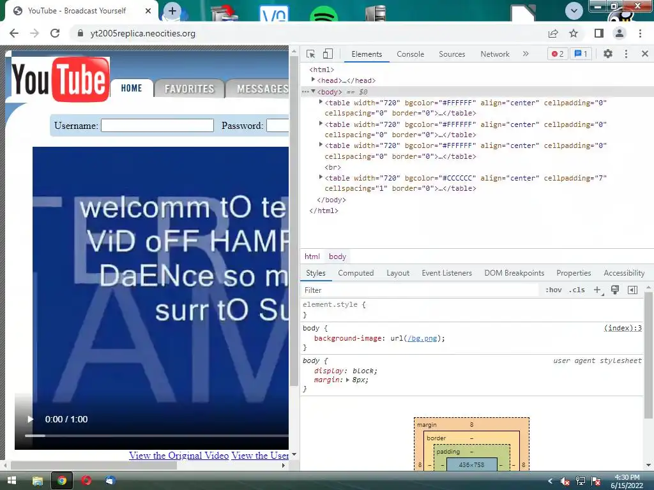Close the DevTools panel

645,54
